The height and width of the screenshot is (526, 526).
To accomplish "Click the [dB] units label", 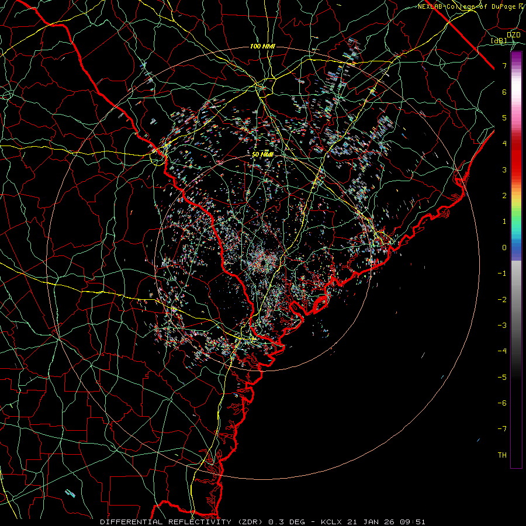I will [x=499, y=41].
